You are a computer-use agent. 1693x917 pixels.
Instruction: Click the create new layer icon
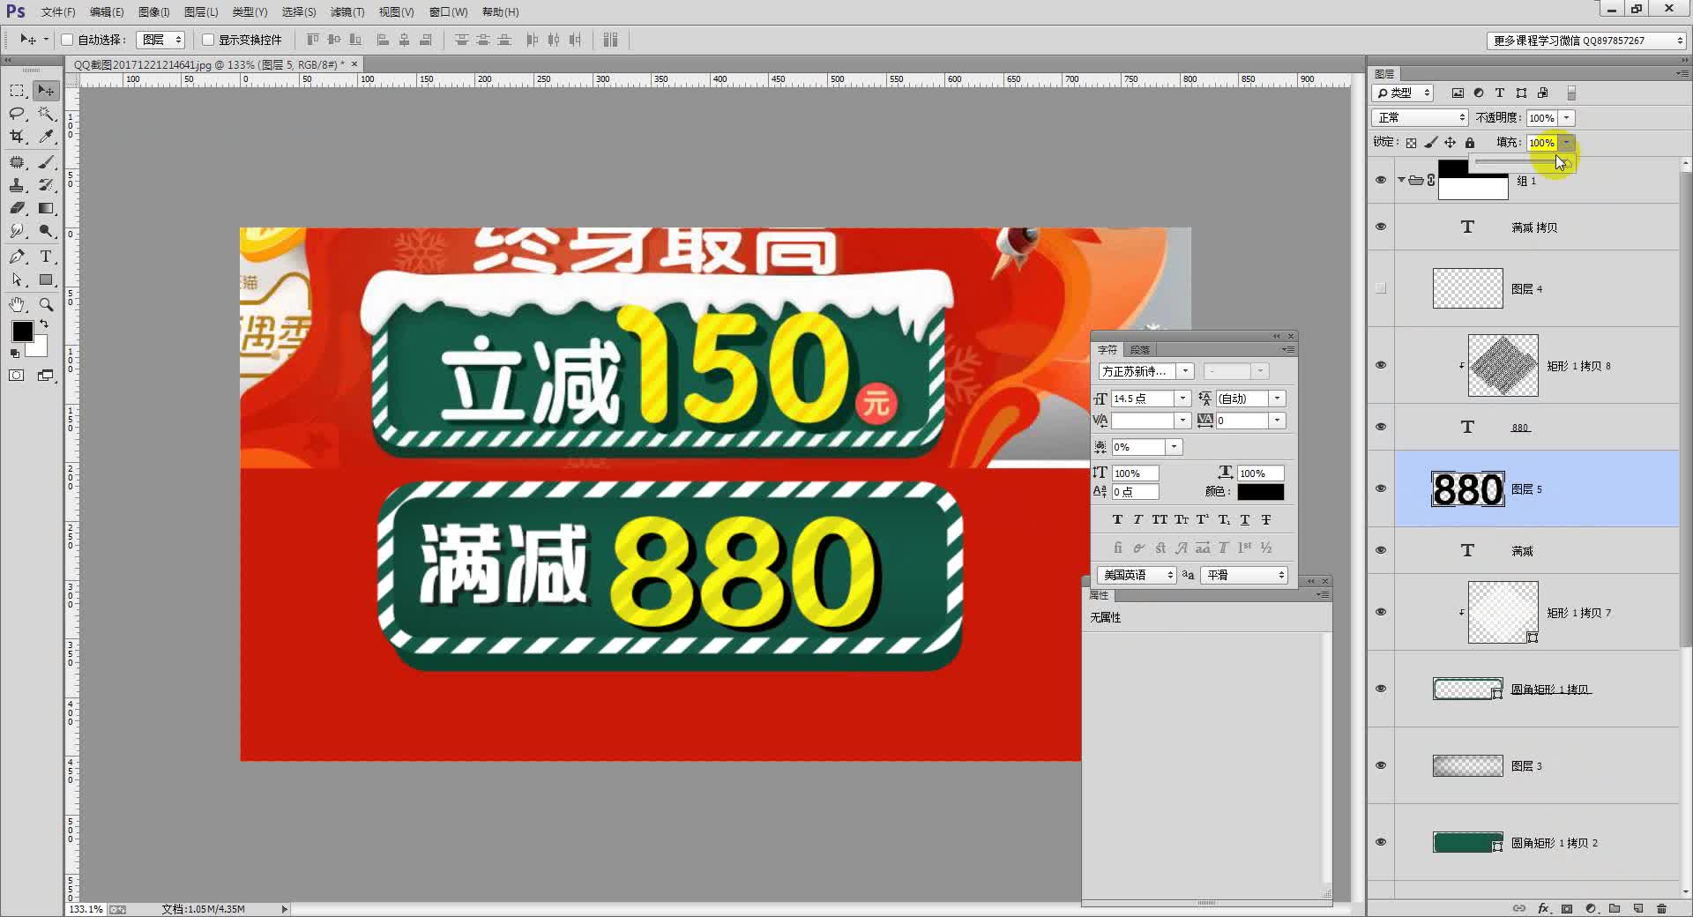(x=1638, y=908)
